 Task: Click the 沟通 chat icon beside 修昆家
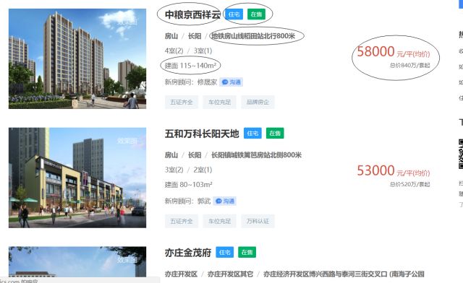231,82
